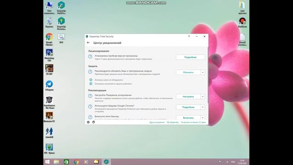This screenshot has width=293, height=165.
Task: Launch The Sims desktop shortcut at bottom
Action: click(x=49, y=148)
